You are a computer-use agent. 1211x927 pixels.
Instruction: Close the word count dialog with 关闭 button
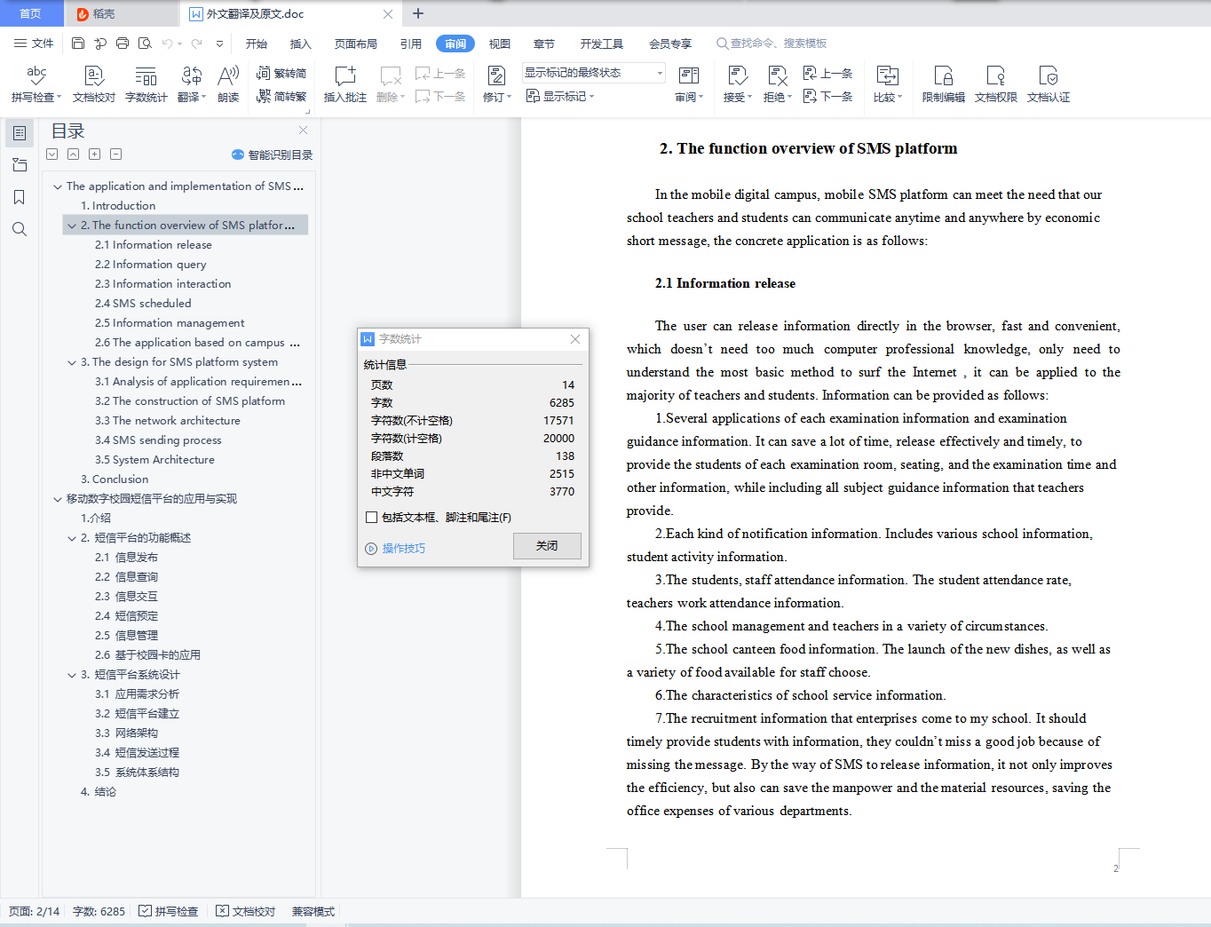pyautogui.click(x=547, y=546)
